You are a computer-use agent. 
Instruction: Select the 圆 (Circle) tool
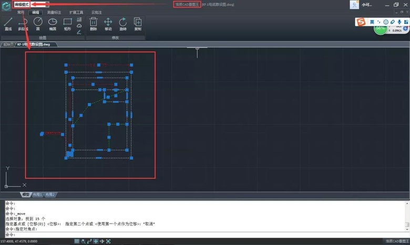coord(38,24)
